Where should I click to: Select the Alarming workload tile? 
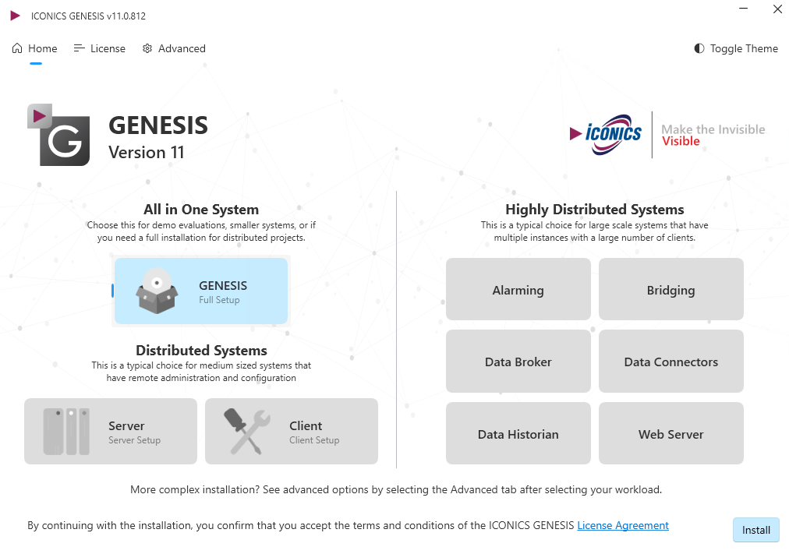[518, 290]
